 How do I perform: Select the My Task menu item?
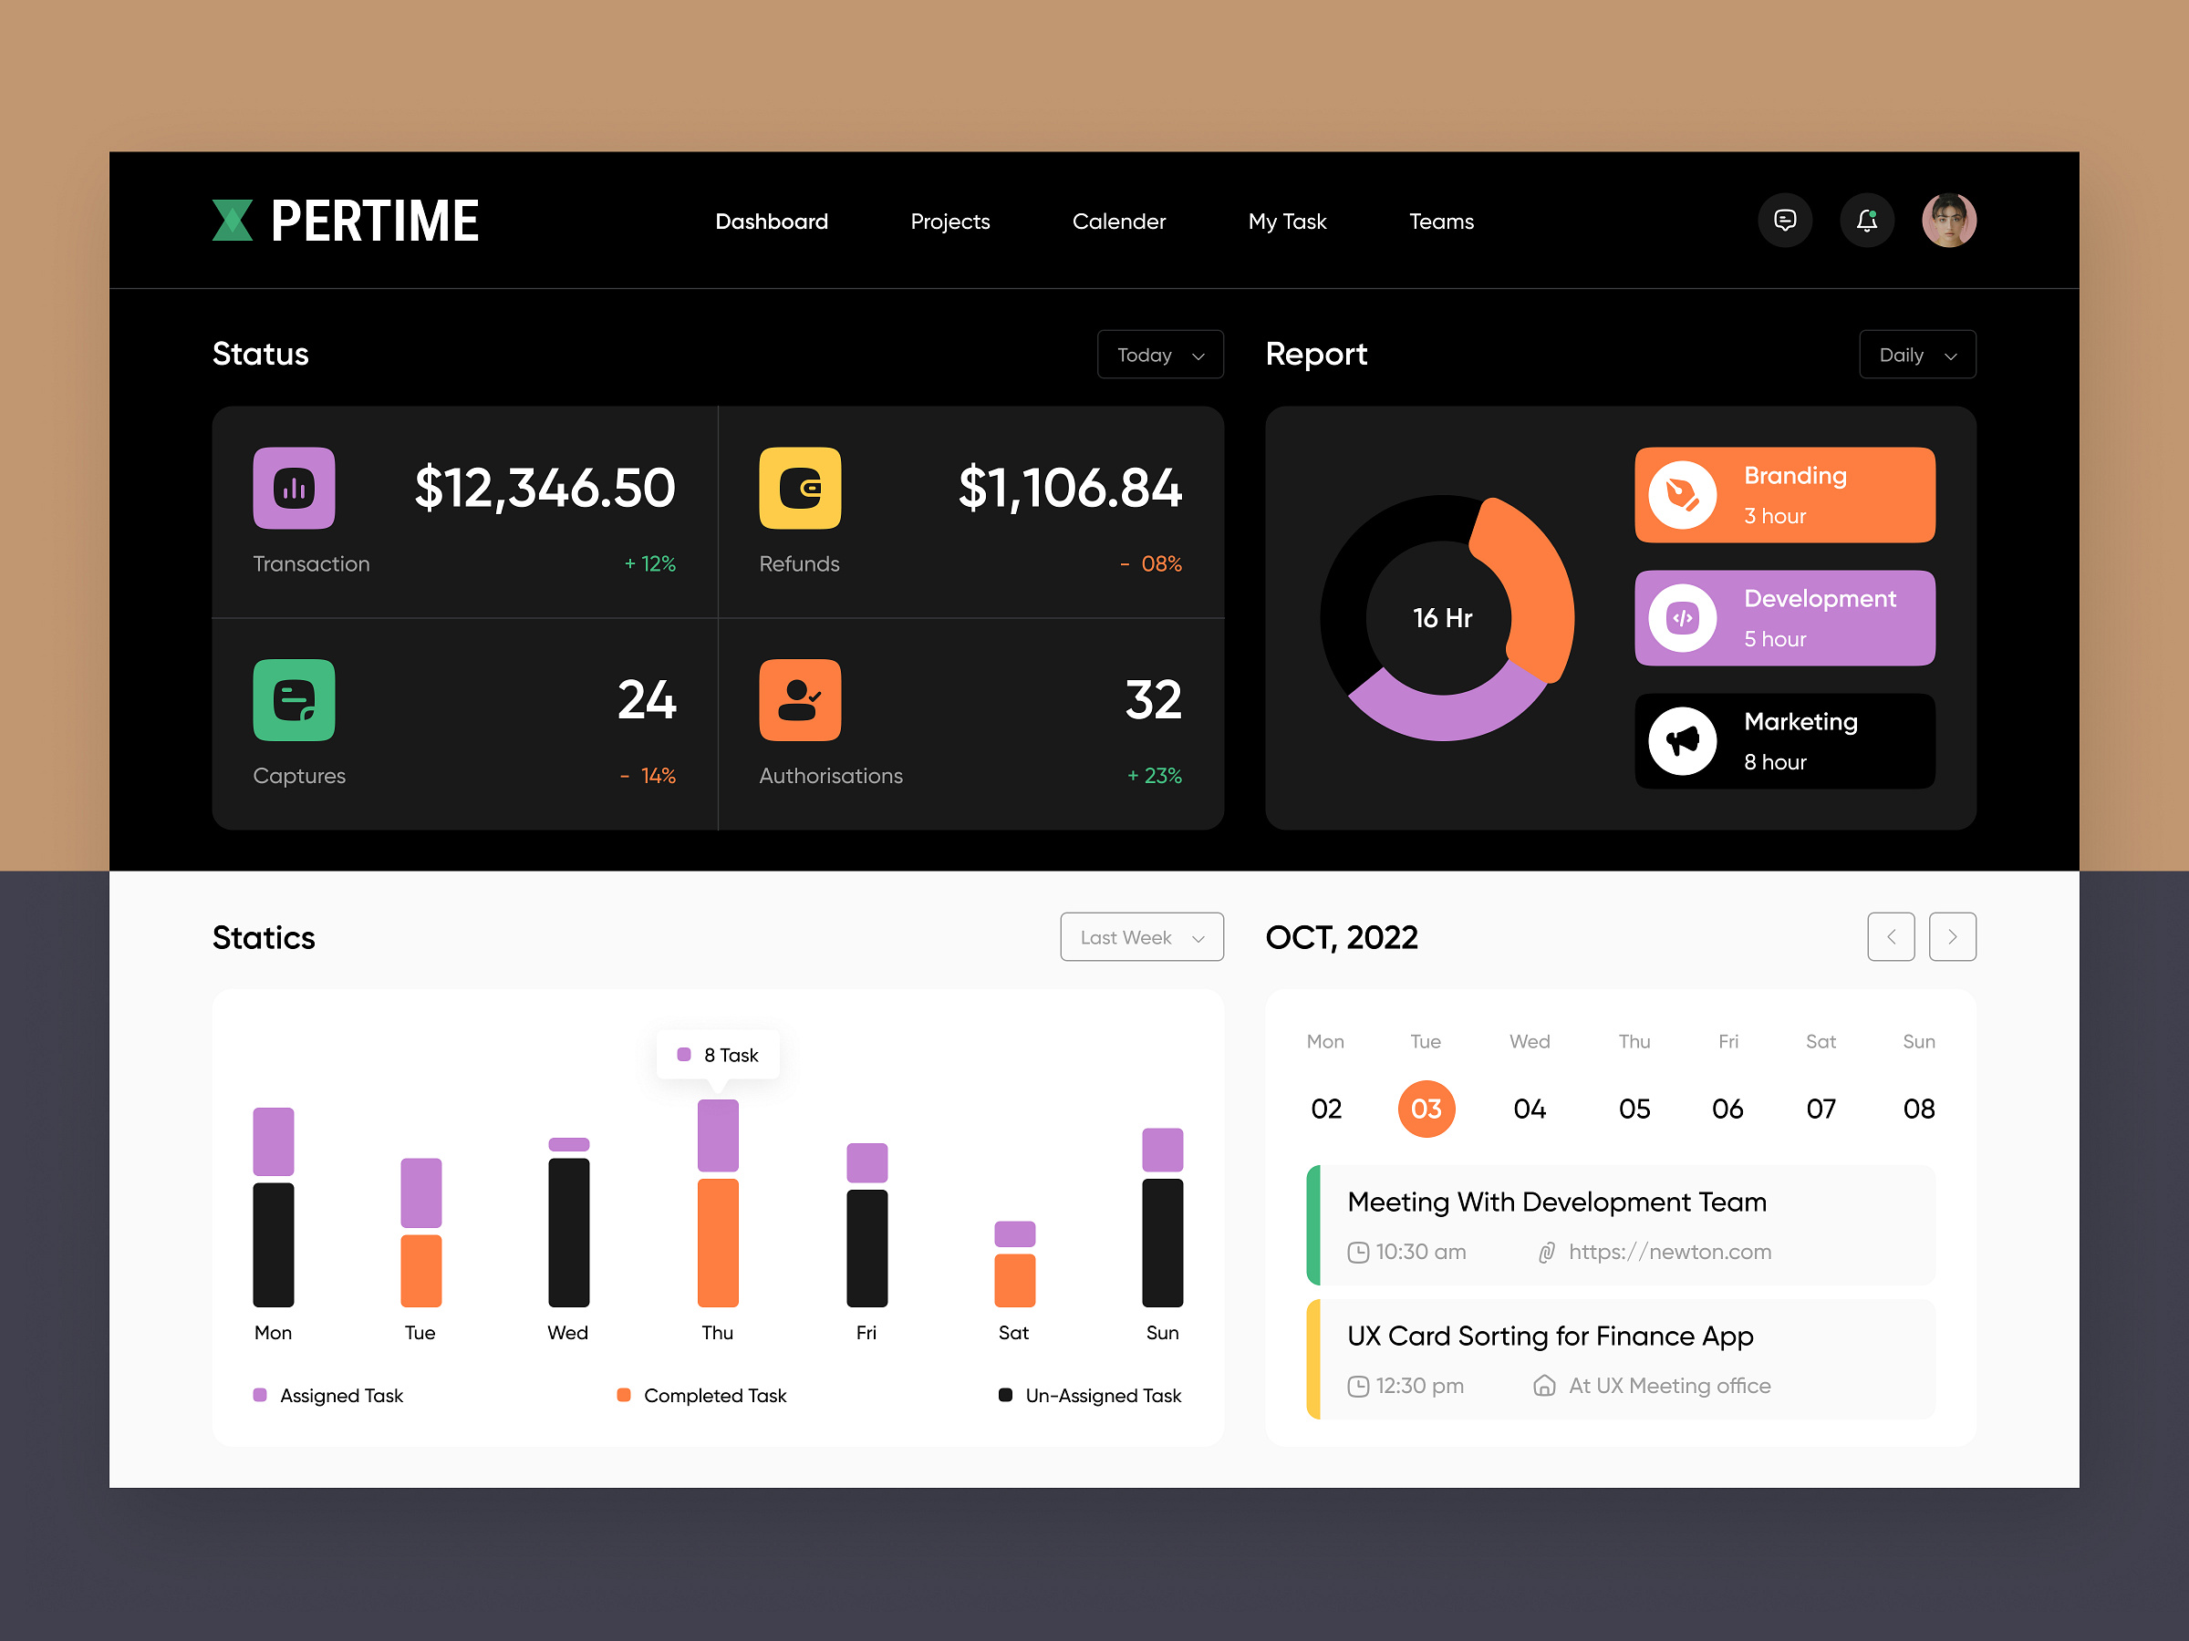[1290, 219]
